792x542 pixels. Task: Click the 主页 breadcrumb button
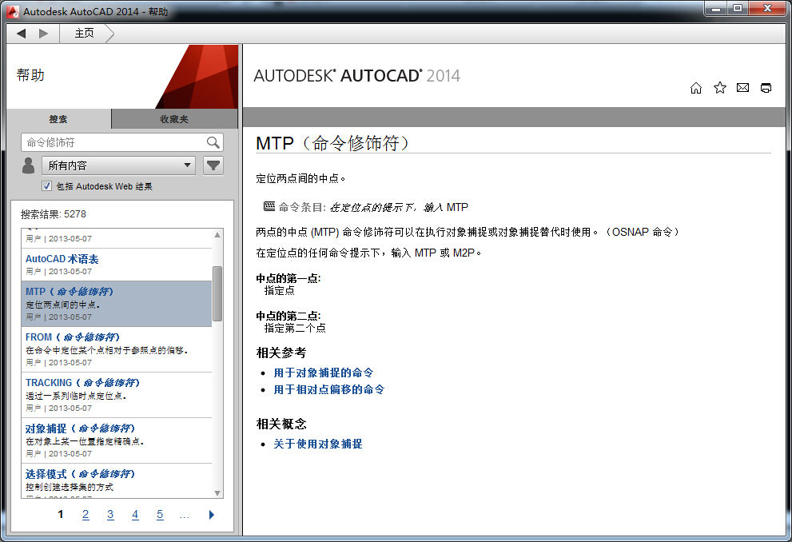tap(84, 33)
